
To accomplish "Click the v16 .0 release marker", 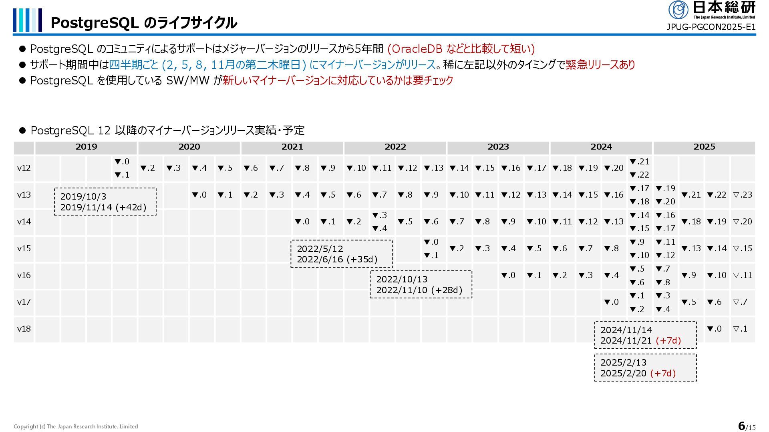I will tap(508, 275).
